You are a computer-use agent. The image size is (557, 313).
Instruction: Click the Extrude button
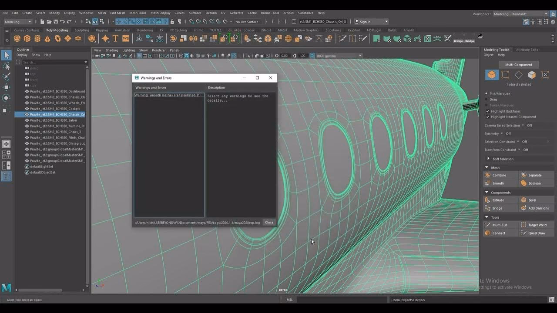pos(501,200)
